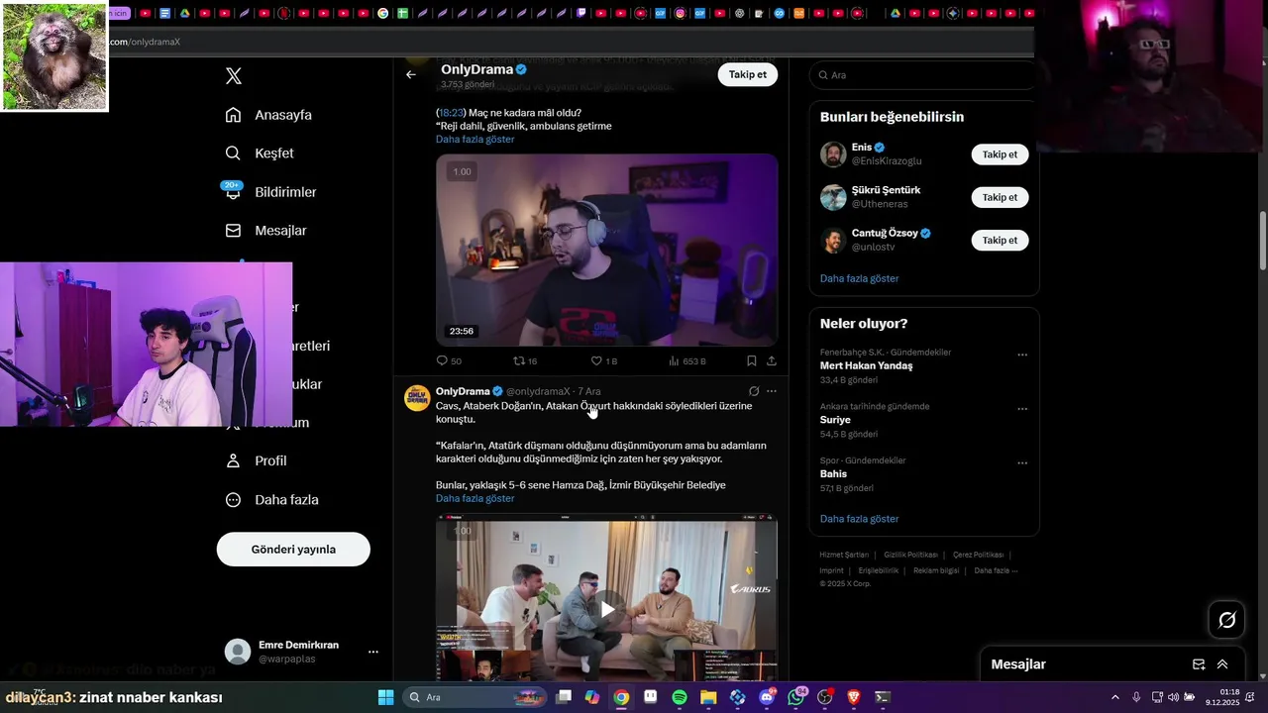Like the tweet with 1 B likes

tap(603, 361)
